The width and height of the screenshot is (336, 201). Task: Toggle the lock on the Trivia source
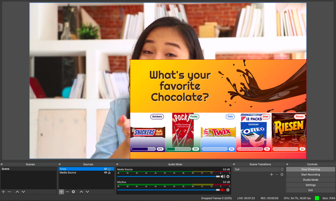tap(109, 169)
